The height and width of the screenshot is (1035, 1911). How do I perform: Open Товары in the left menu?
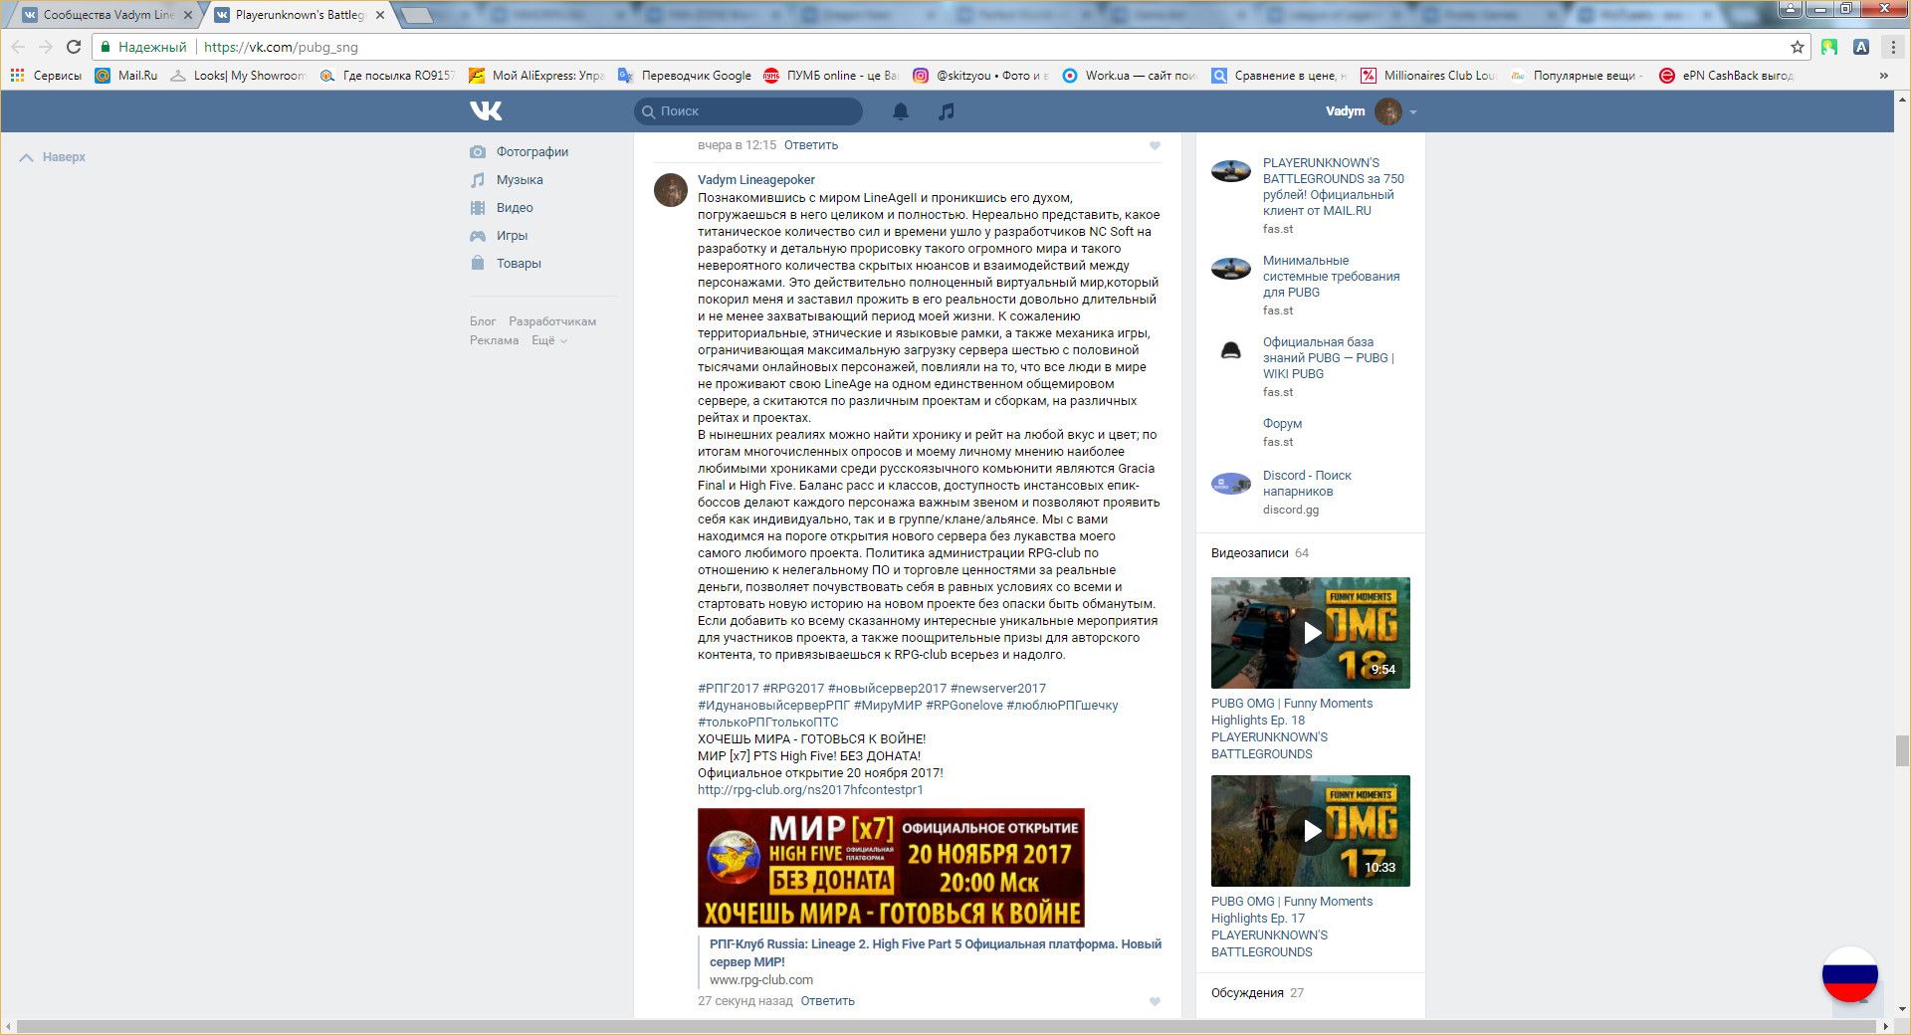coord(519,264)
